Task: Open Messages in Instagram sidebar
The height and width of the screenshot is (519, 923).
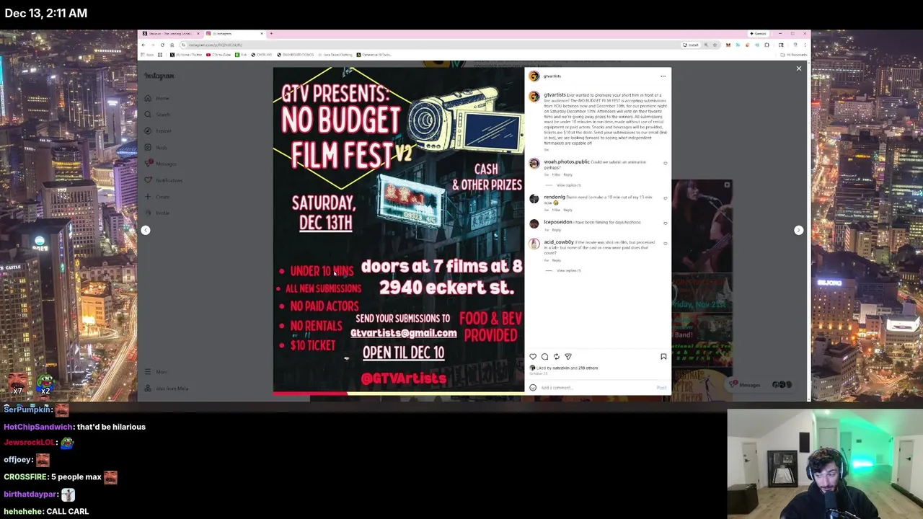Action: point(160,164)
